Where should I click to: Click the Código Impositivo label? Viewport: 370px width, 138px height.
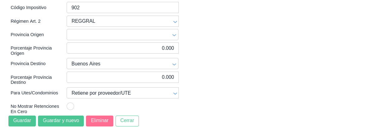click(28, 7)
